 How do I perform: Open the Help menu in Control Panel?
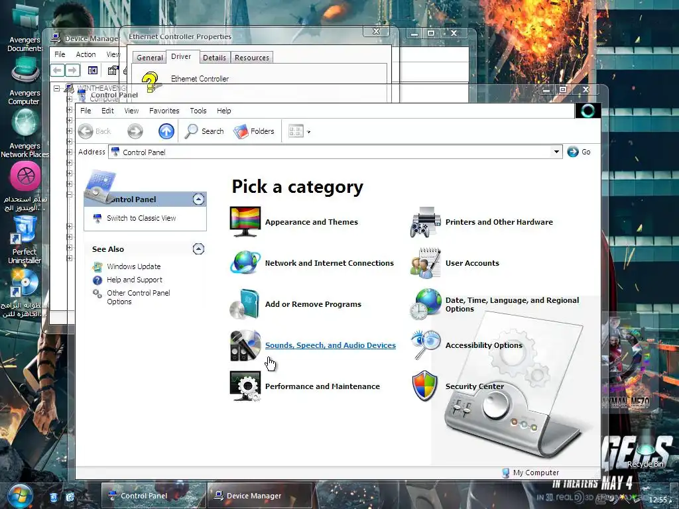pyautogui.click(x=224, y=111)
